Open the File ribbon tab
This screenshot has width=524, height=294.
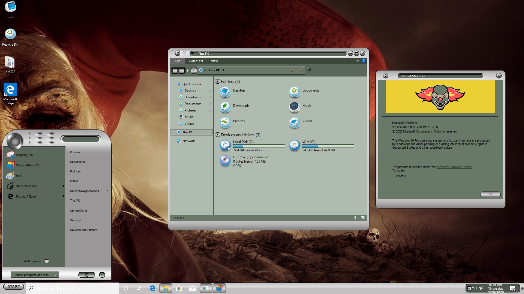[x=178, y=61]
